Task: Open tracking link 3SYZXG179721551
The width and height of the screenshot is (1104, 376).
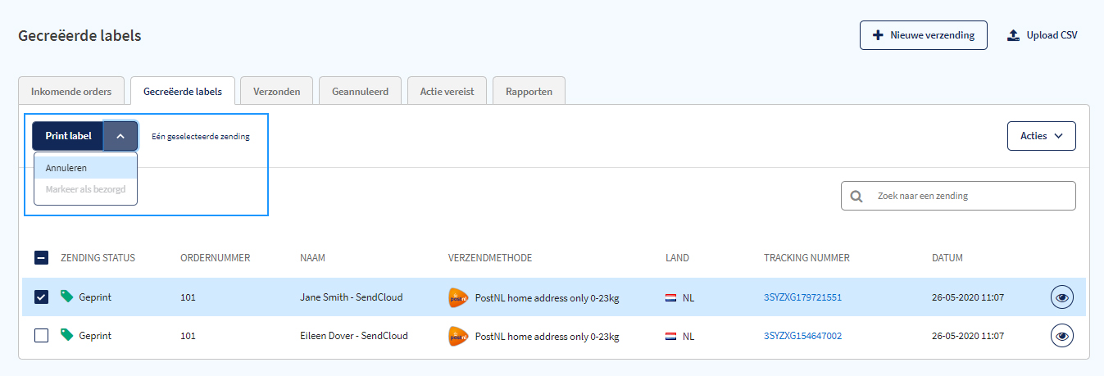Action: [x=802, y=297]
